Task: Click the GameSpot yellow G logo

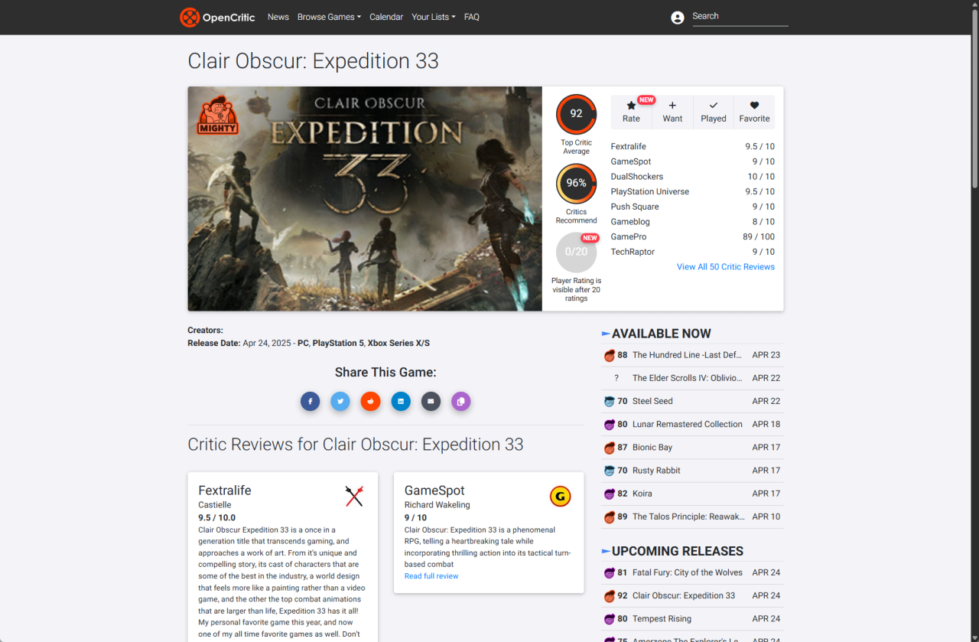Action: click(560, 496)
